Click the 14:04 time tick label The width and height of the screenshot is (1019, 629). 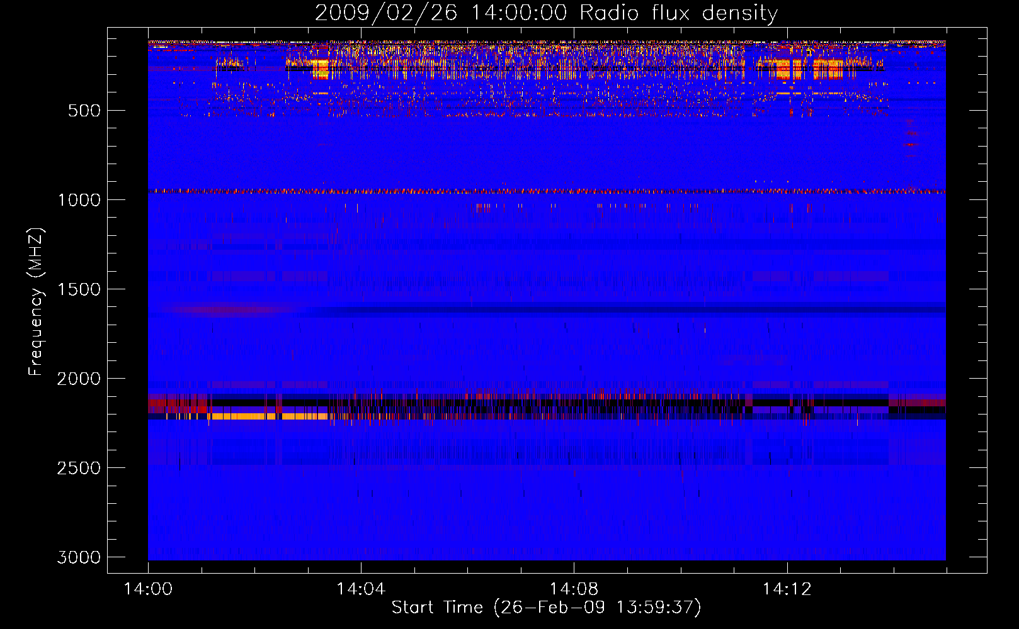(361, 589)
